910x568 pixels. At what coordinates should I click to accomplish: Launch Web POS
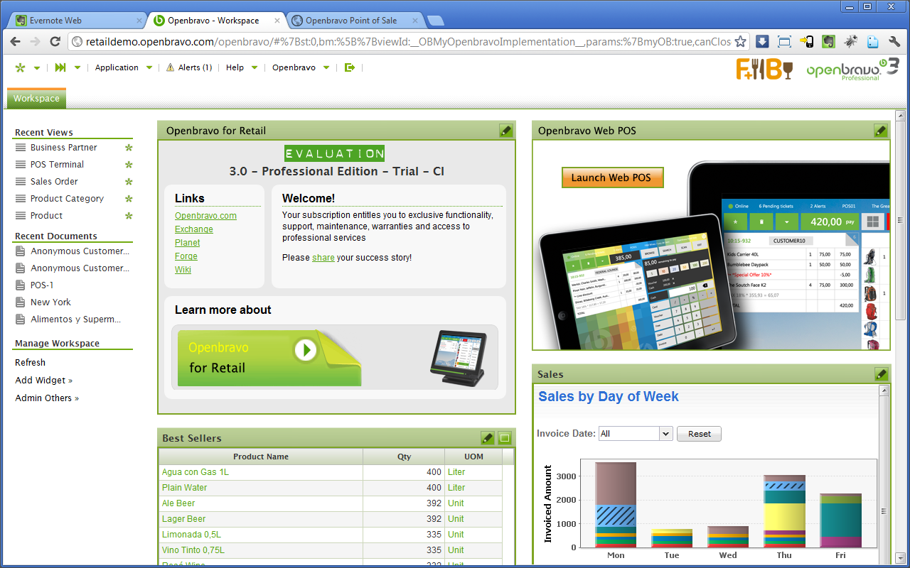(x=612, y=177)
